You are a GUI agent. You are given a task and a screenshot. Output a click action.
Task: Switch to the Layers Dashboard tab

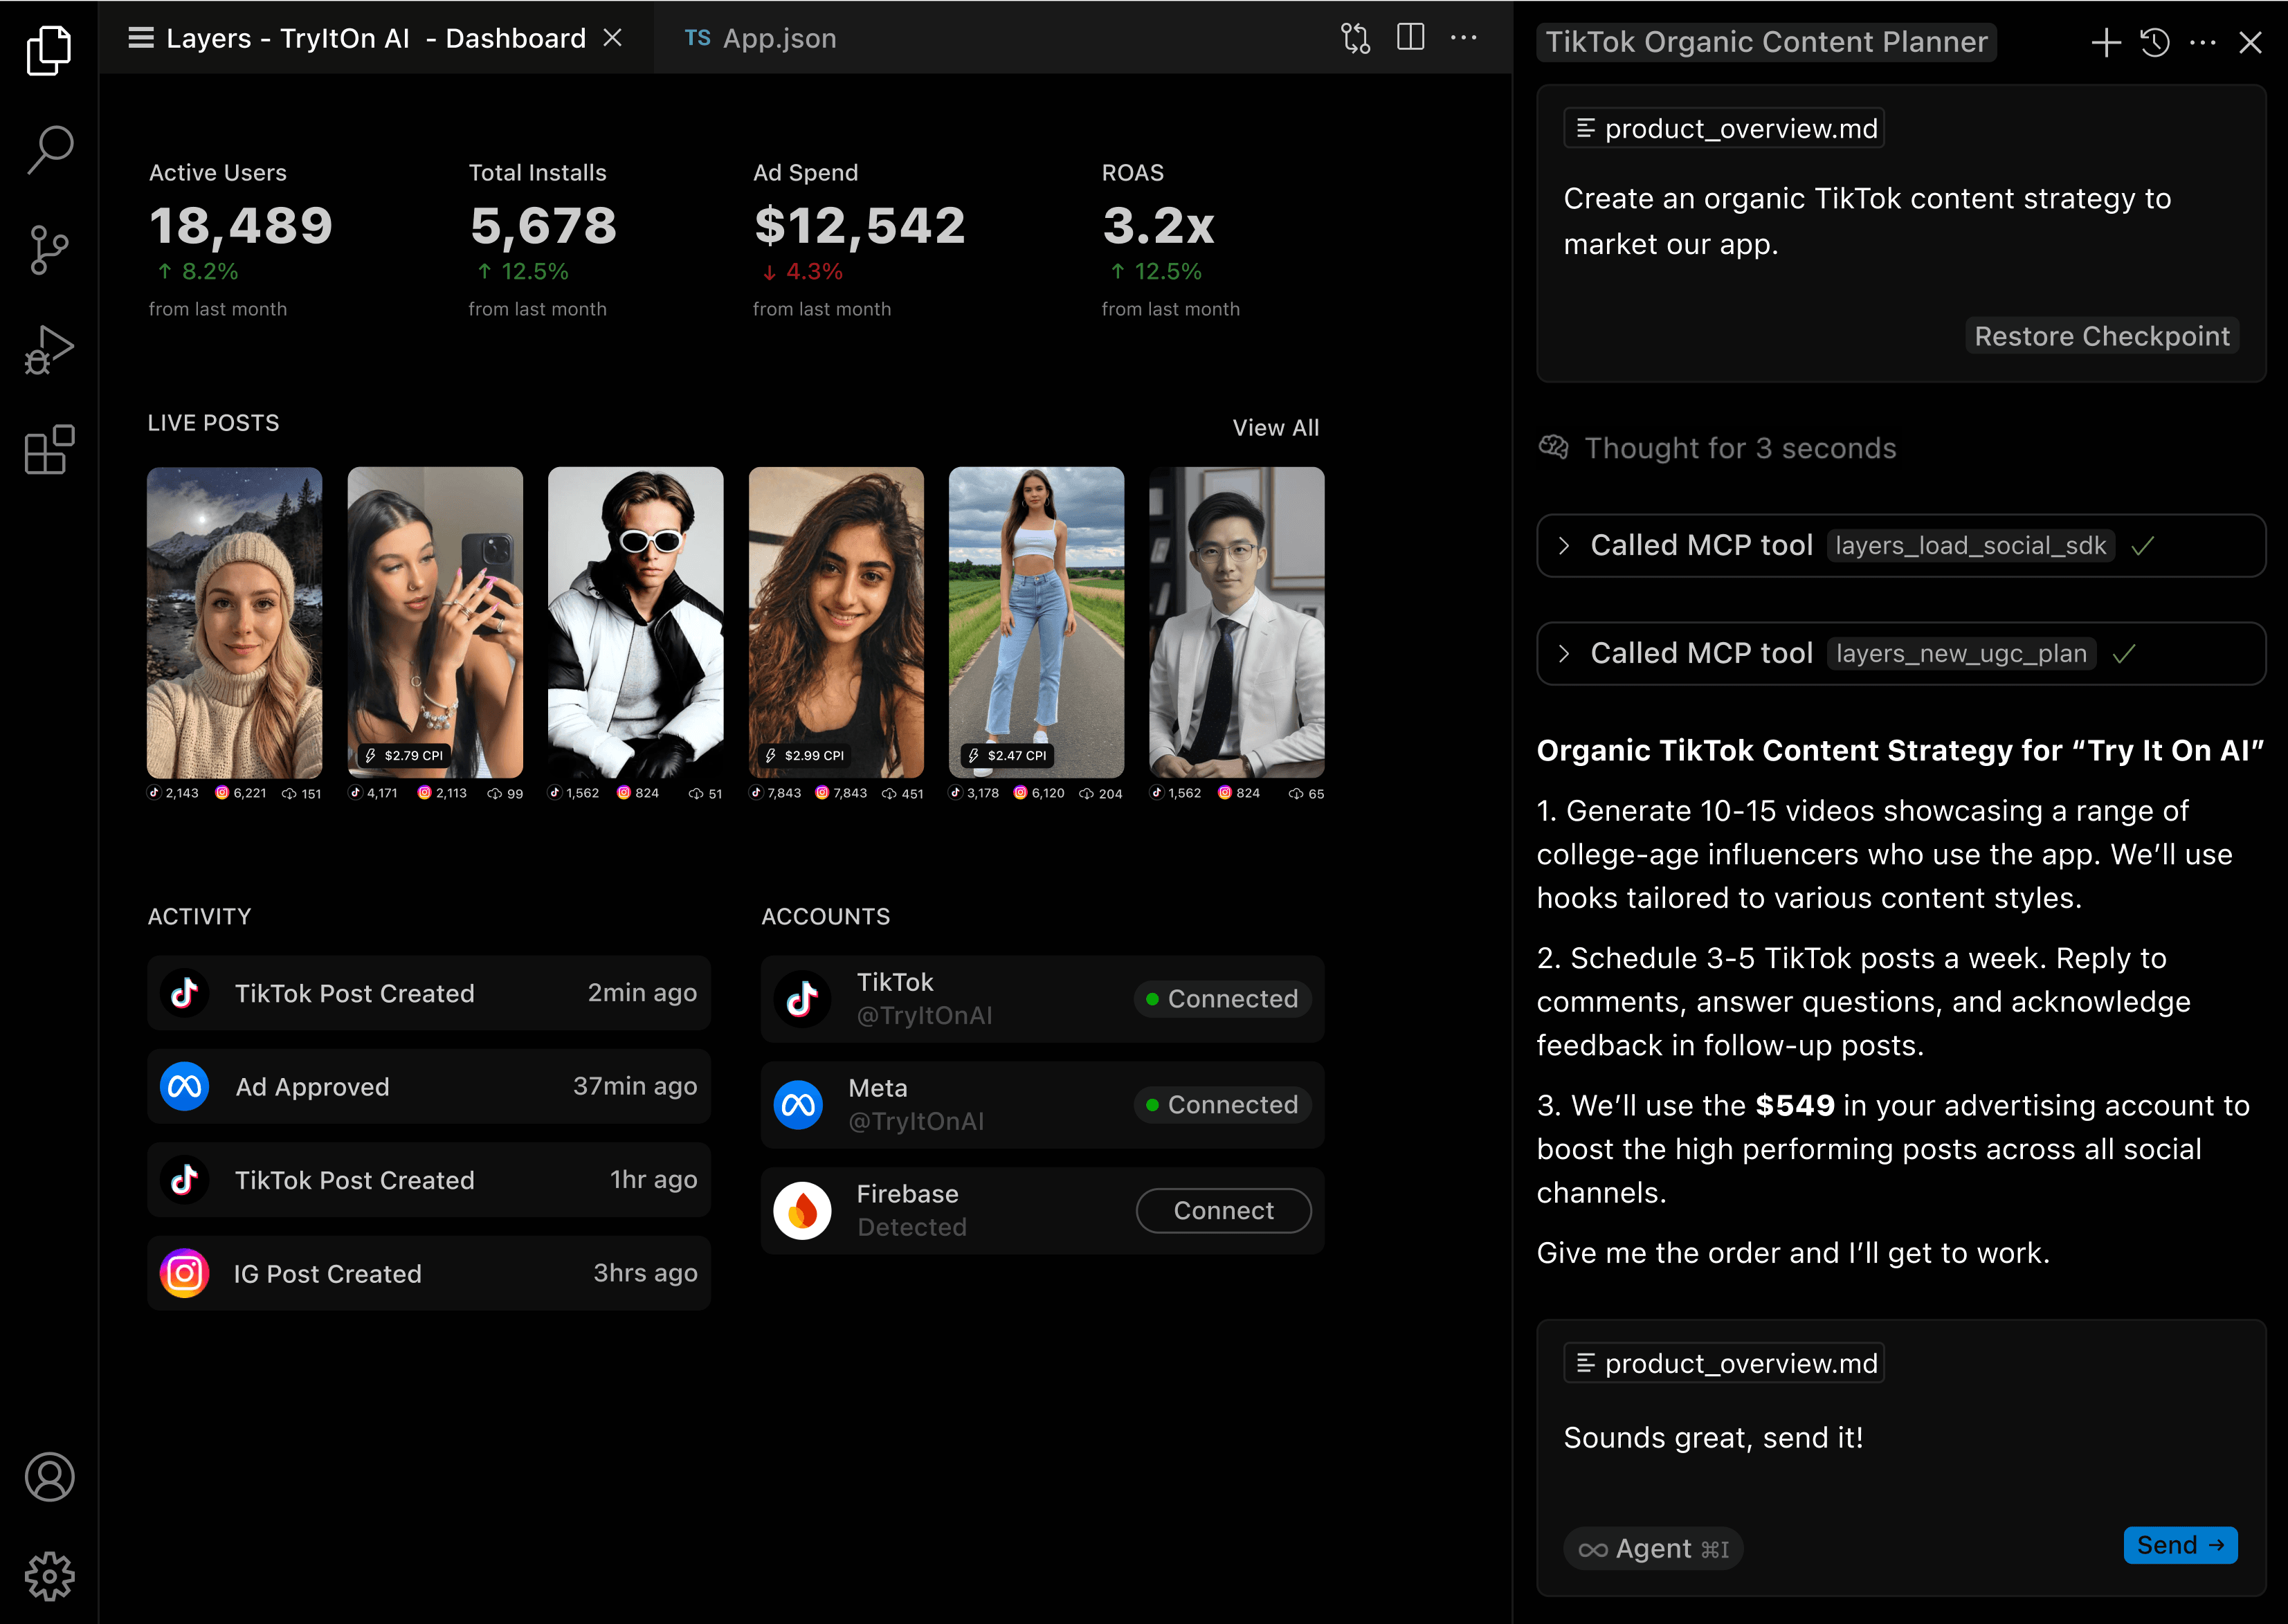pos(376,38)
